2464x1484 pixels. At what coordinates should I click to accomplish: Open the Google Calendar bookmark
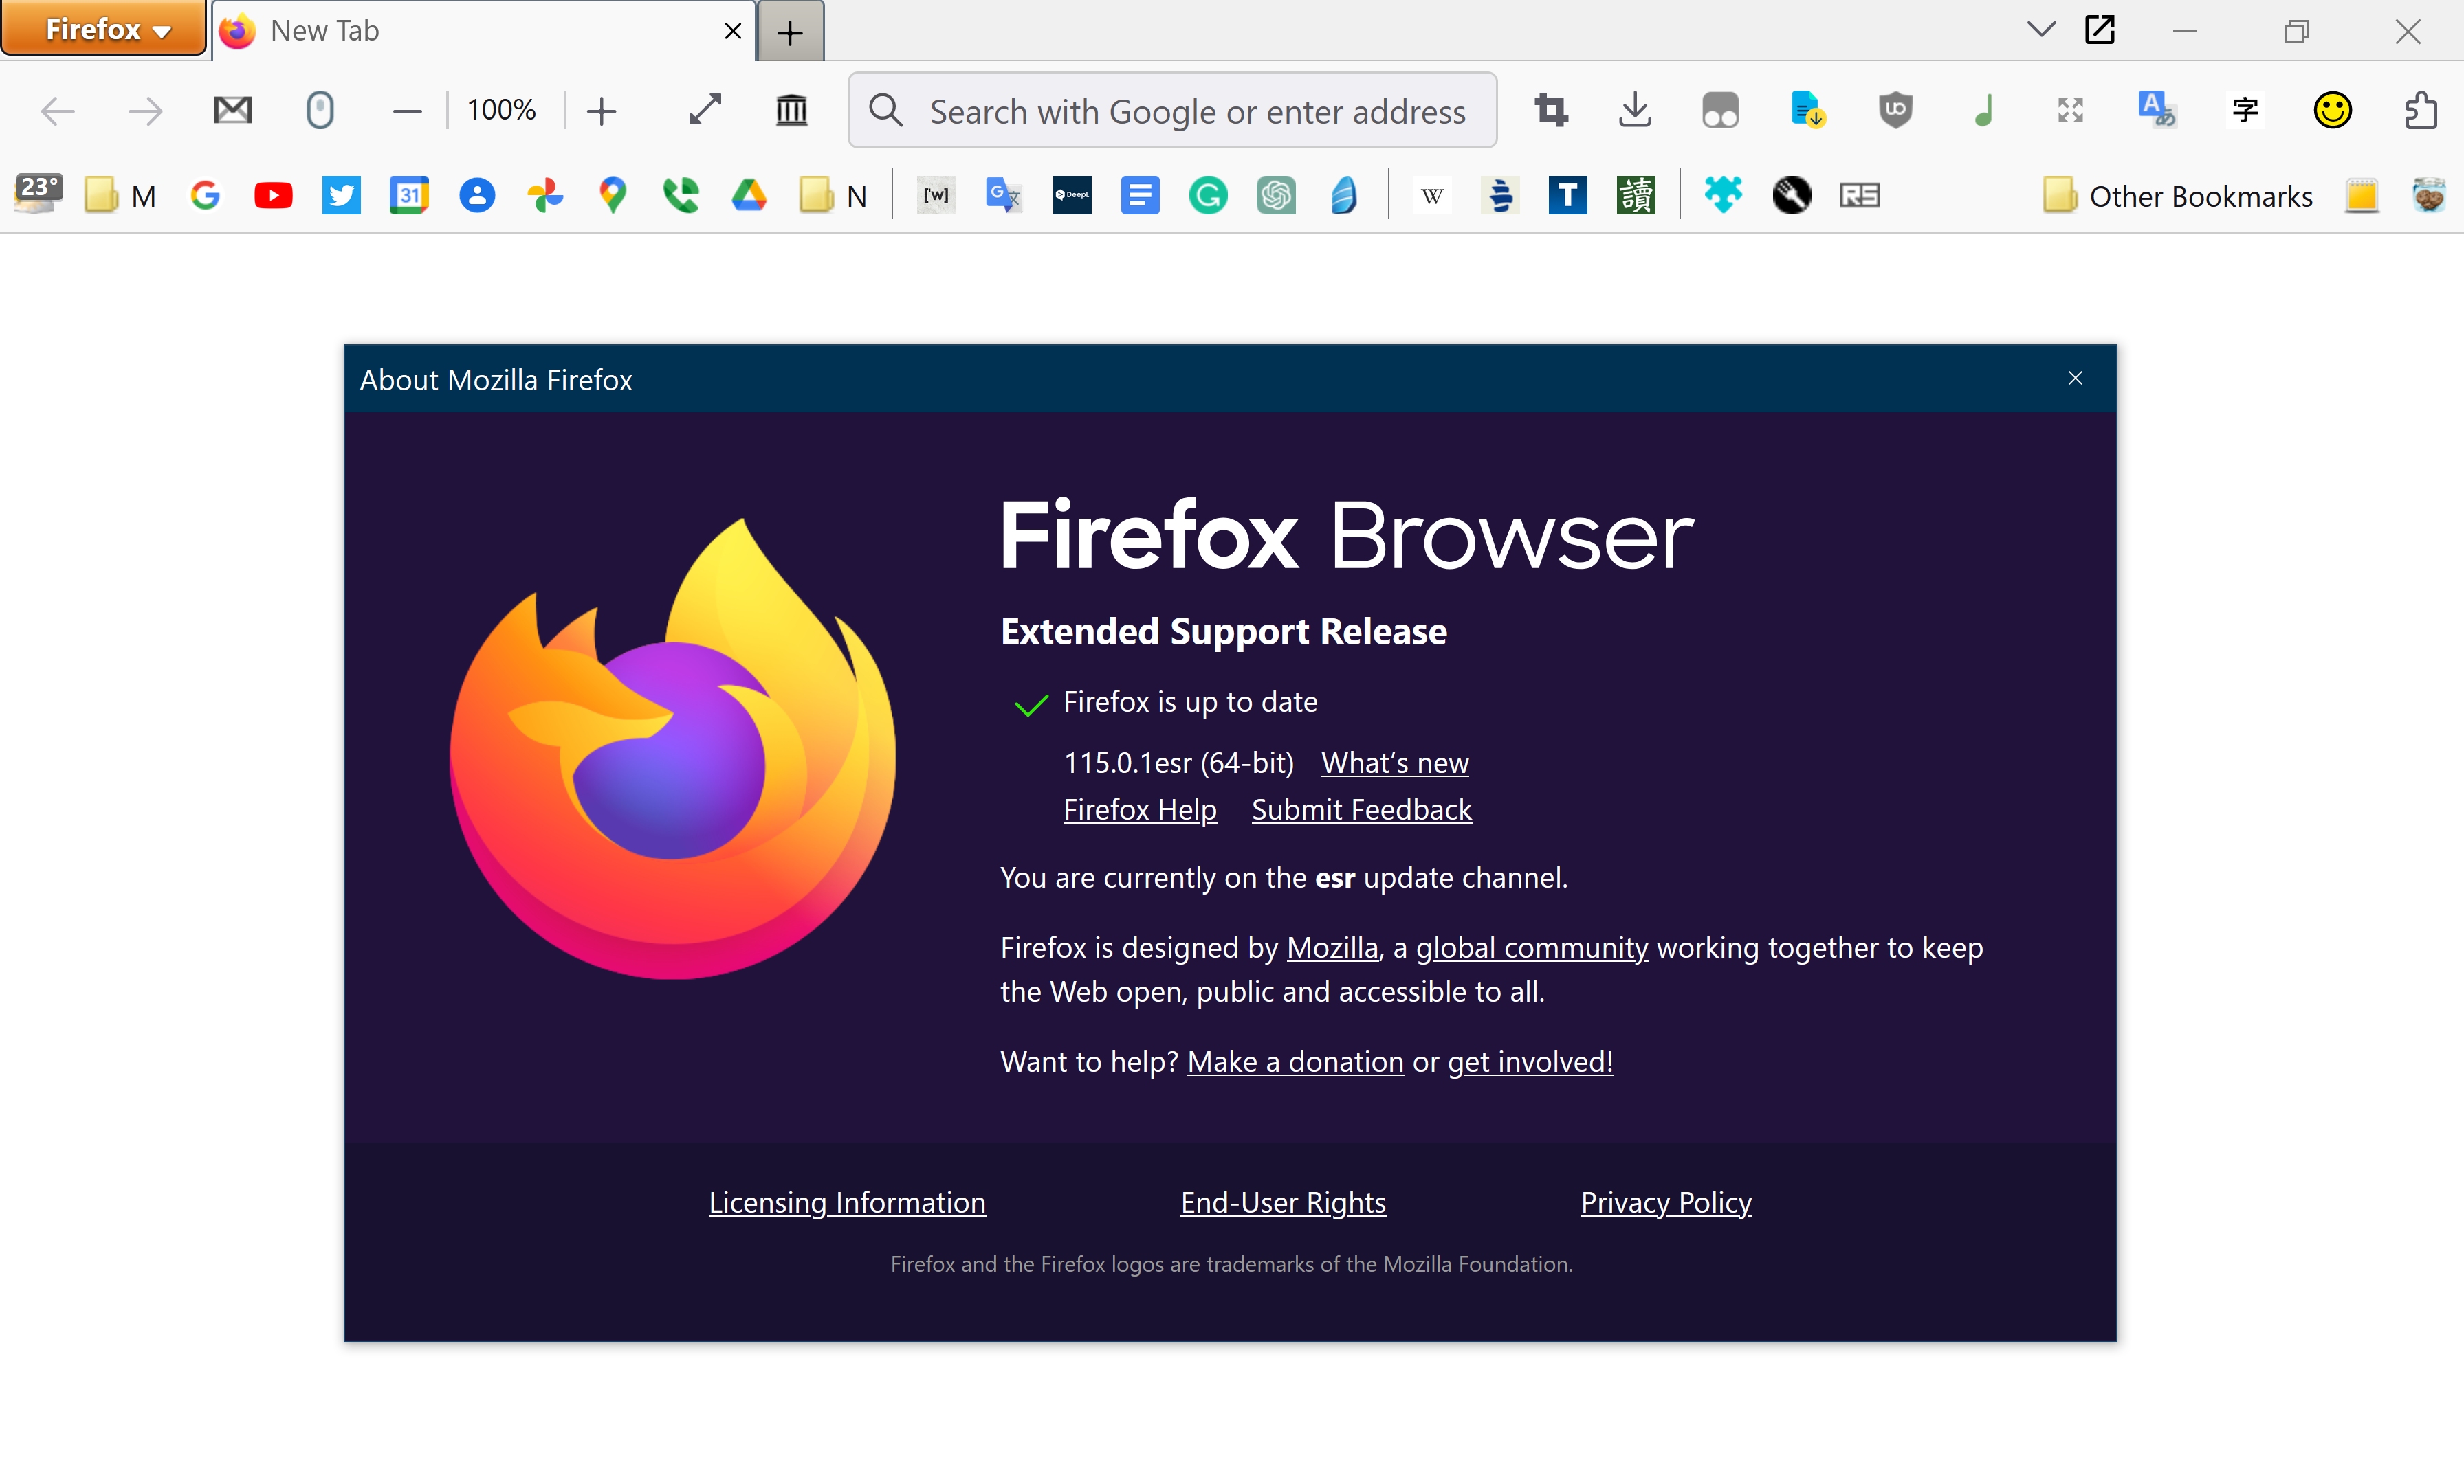[x=409, y=196]
